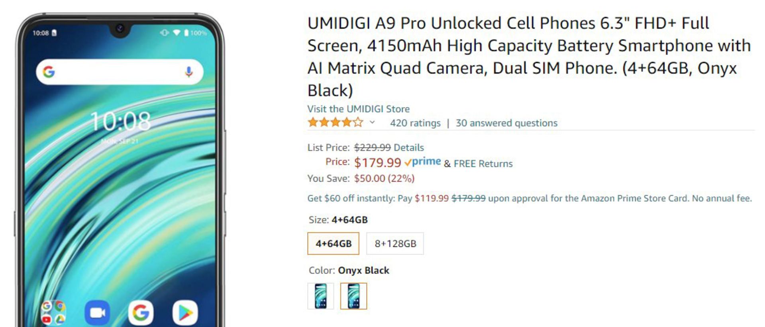
Task: Select the 4+64GB size option
Action: pyautogui.click(x=333, y=243)
